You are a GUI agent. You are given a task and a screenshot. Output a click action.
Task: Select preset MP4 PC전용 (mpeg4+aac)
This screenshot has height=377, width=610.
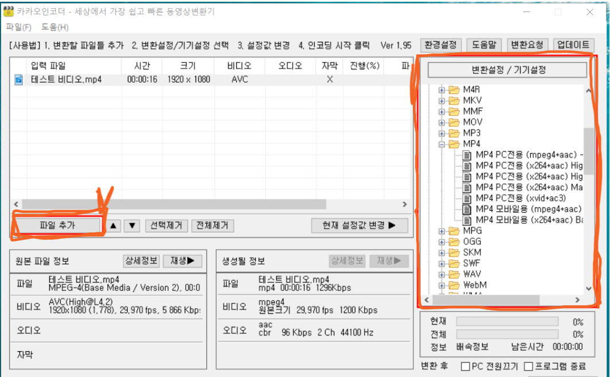point(530,155)
